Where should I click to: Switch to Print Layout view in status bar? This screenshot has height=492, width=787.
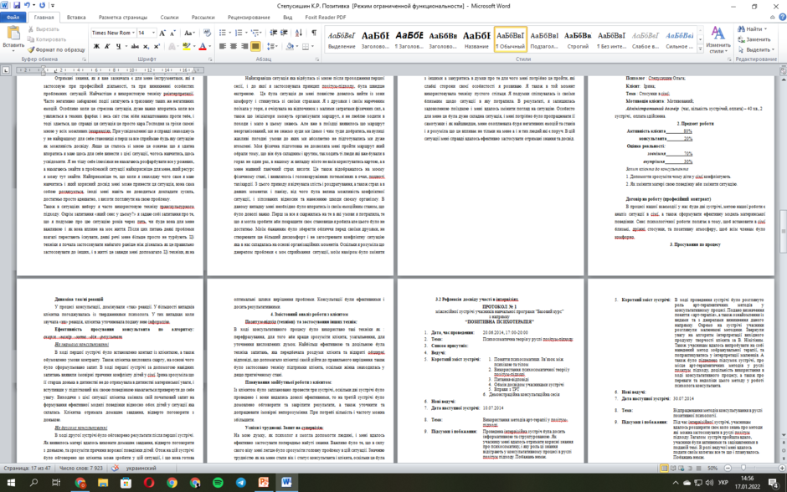664,468
